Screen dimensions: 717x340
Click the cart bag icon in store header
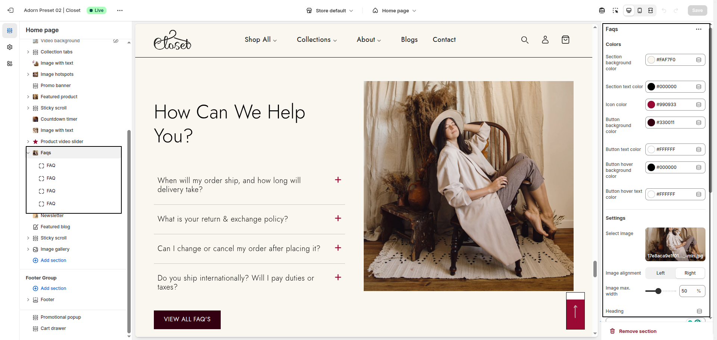coord(565,40)
